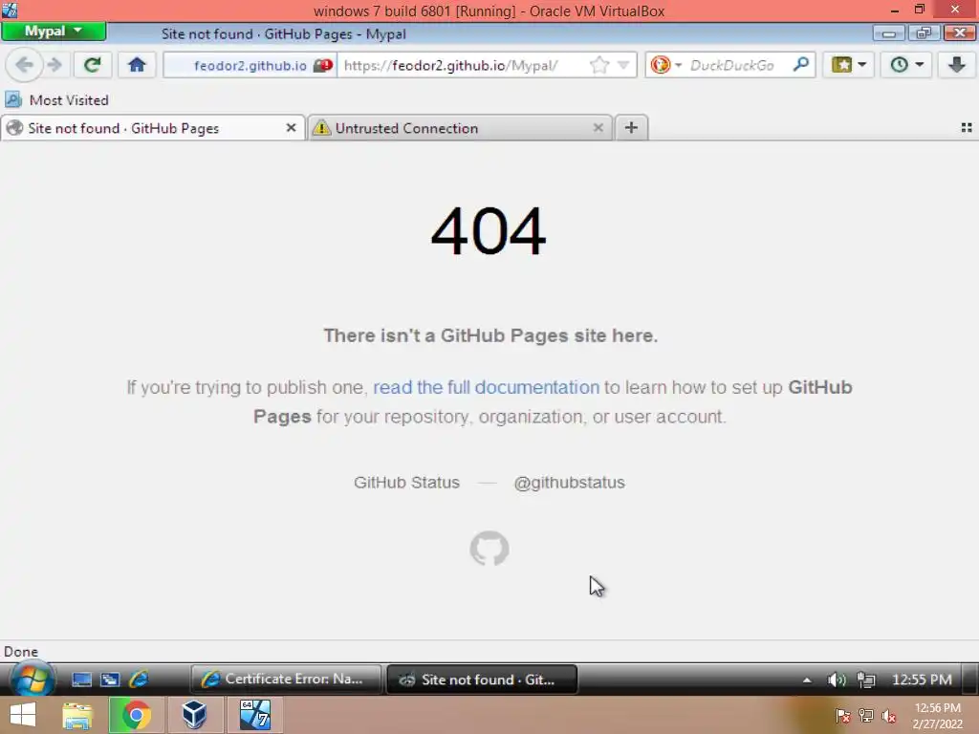Click the search magnifier icon
The height and width of the screenshot is (734, 979).
[x=801, y=64]
